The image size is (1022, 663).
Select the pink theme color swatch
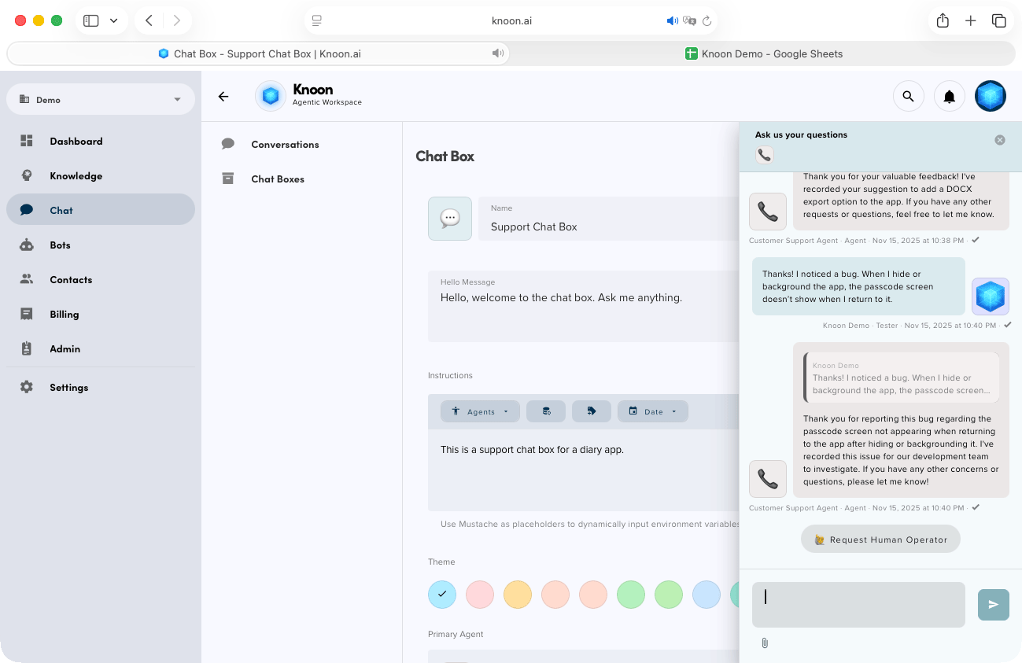480,595
